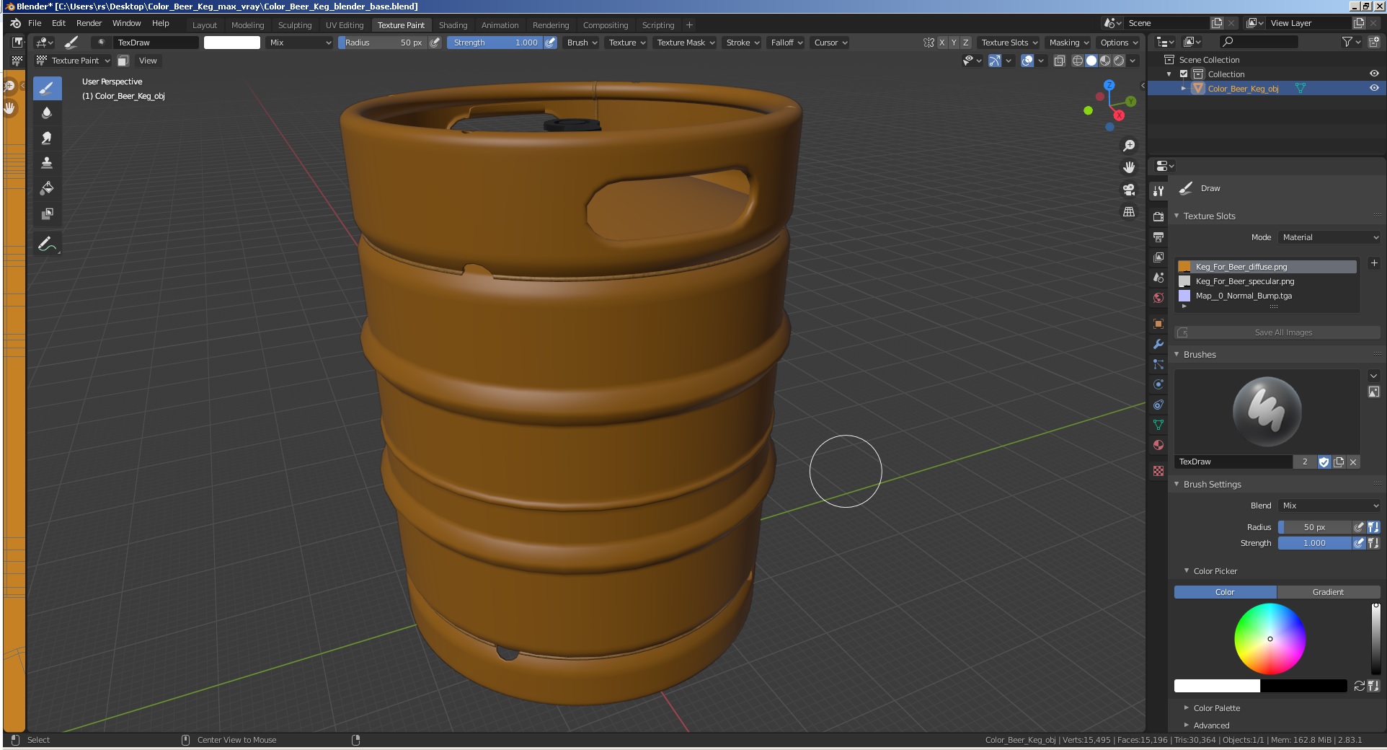Open the Render menu
This screenshot has height=750, width=1387.
tap(89, 23)
